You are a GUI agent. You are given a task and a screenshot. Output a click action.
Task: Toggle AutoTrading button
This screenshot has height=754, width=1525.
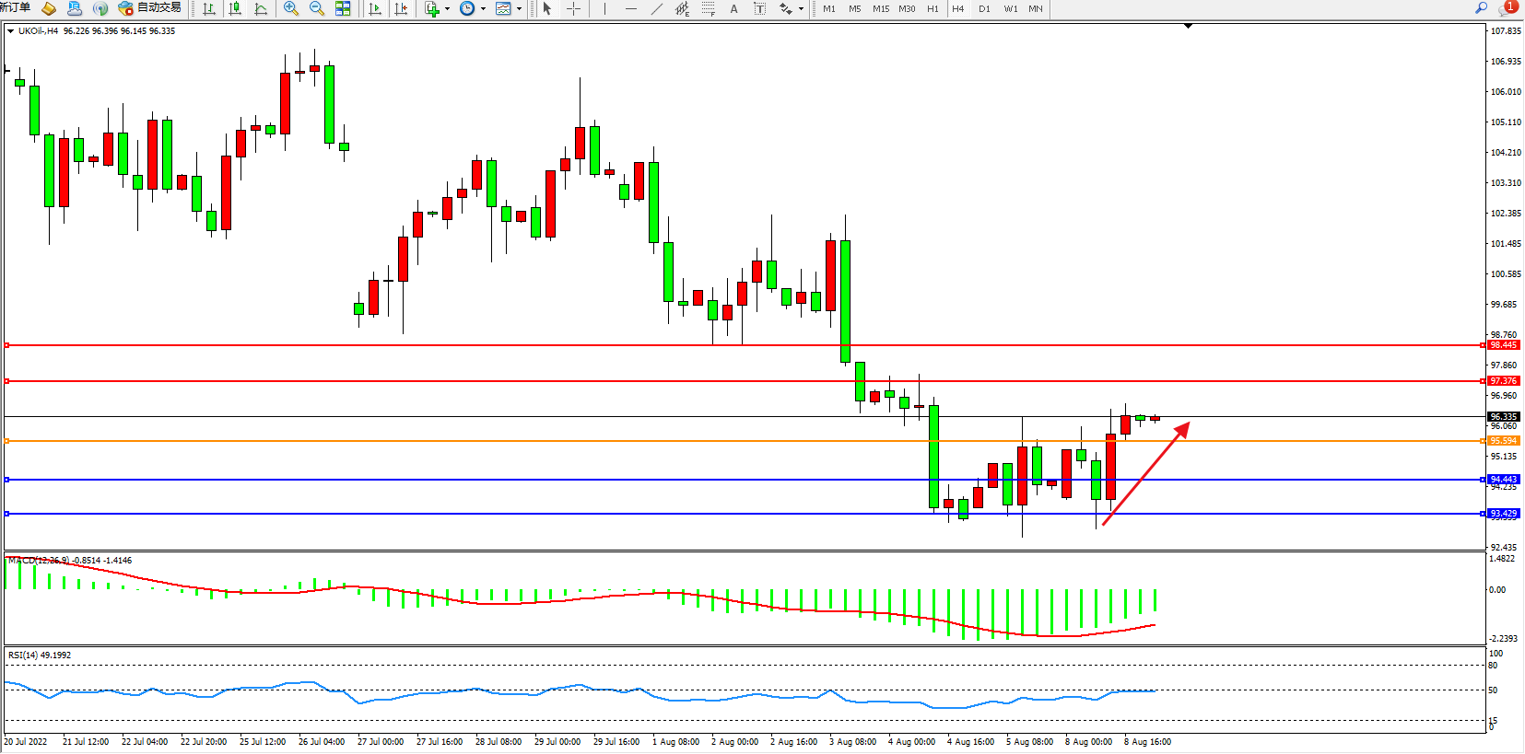[150, 8]
